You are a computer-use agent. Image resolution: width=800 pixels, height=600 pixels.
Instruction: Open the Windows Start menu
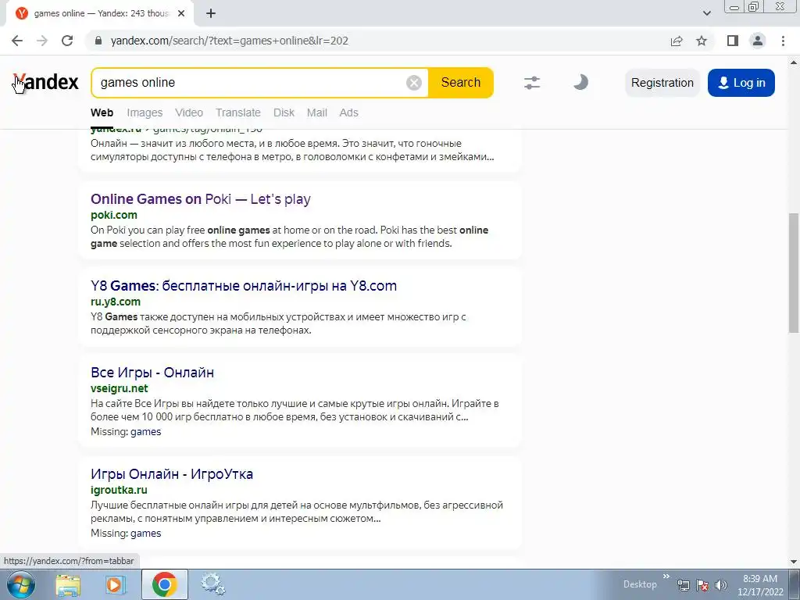point(21,584)
